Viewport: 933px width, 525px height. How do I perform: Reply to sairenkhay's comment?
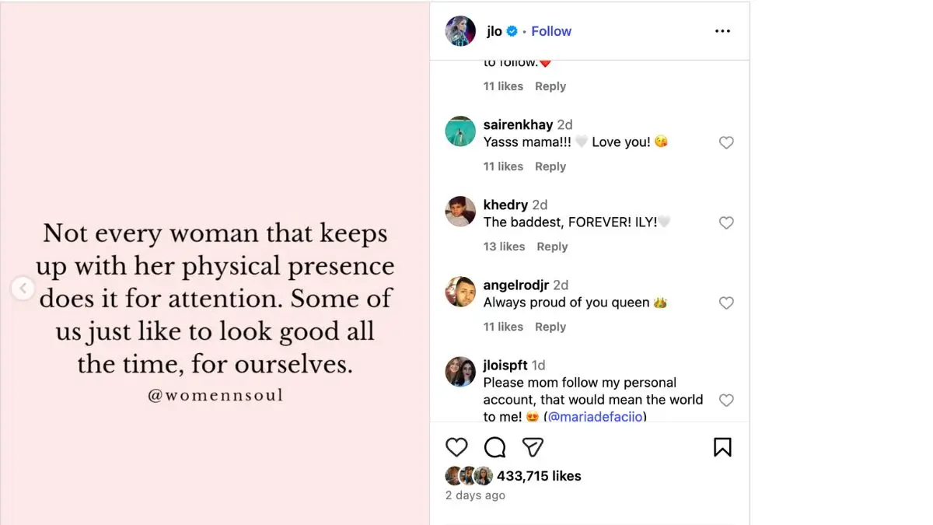[x=550, y=166]
